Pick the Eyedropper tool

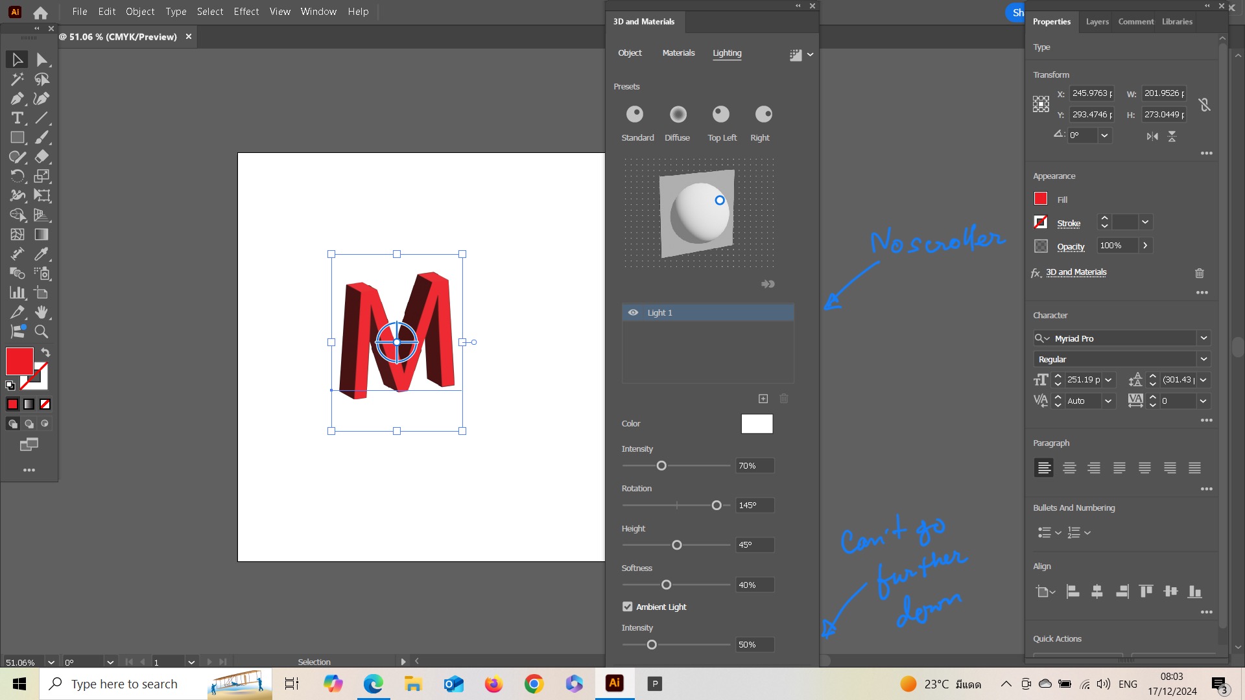(41, 254)
